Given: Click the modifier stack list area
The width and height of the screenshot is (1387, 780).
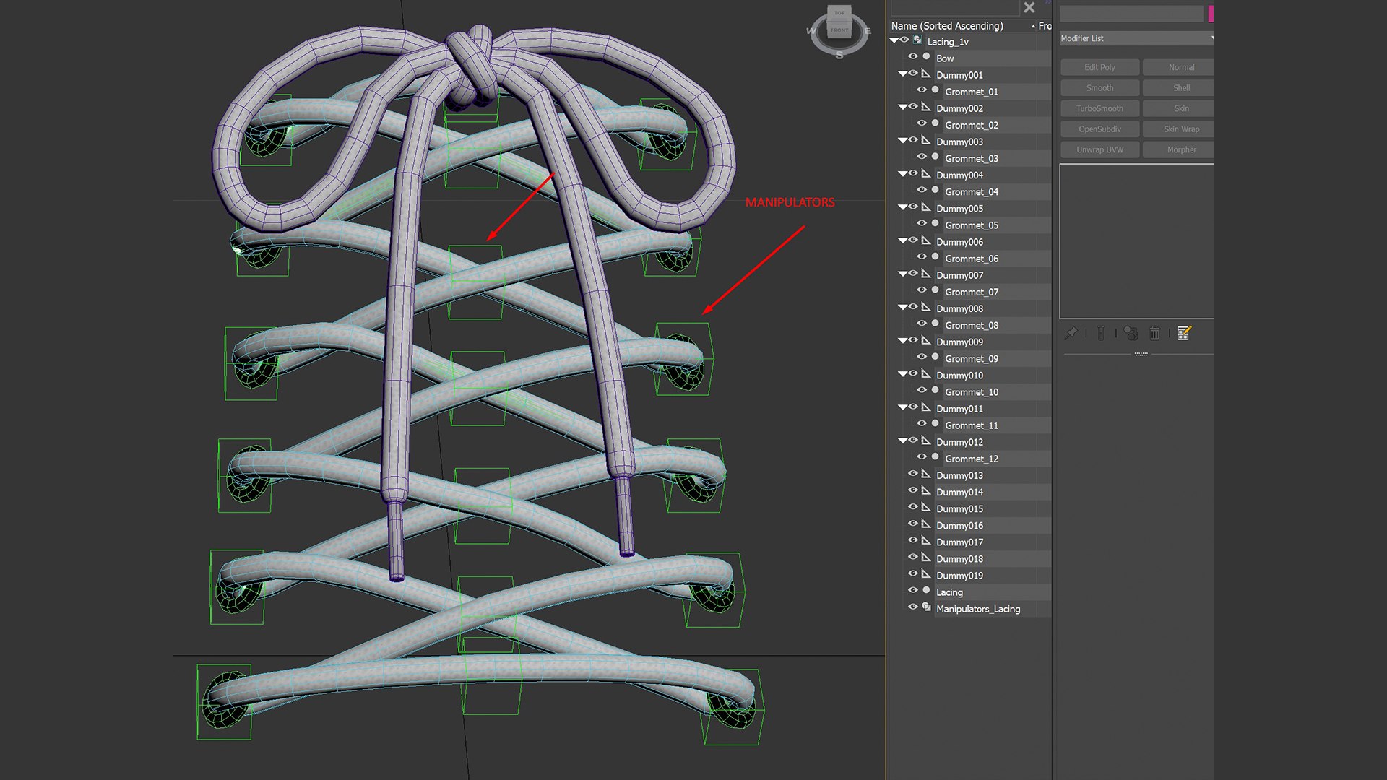Looking at the screenshot, I should [1136, 241].
